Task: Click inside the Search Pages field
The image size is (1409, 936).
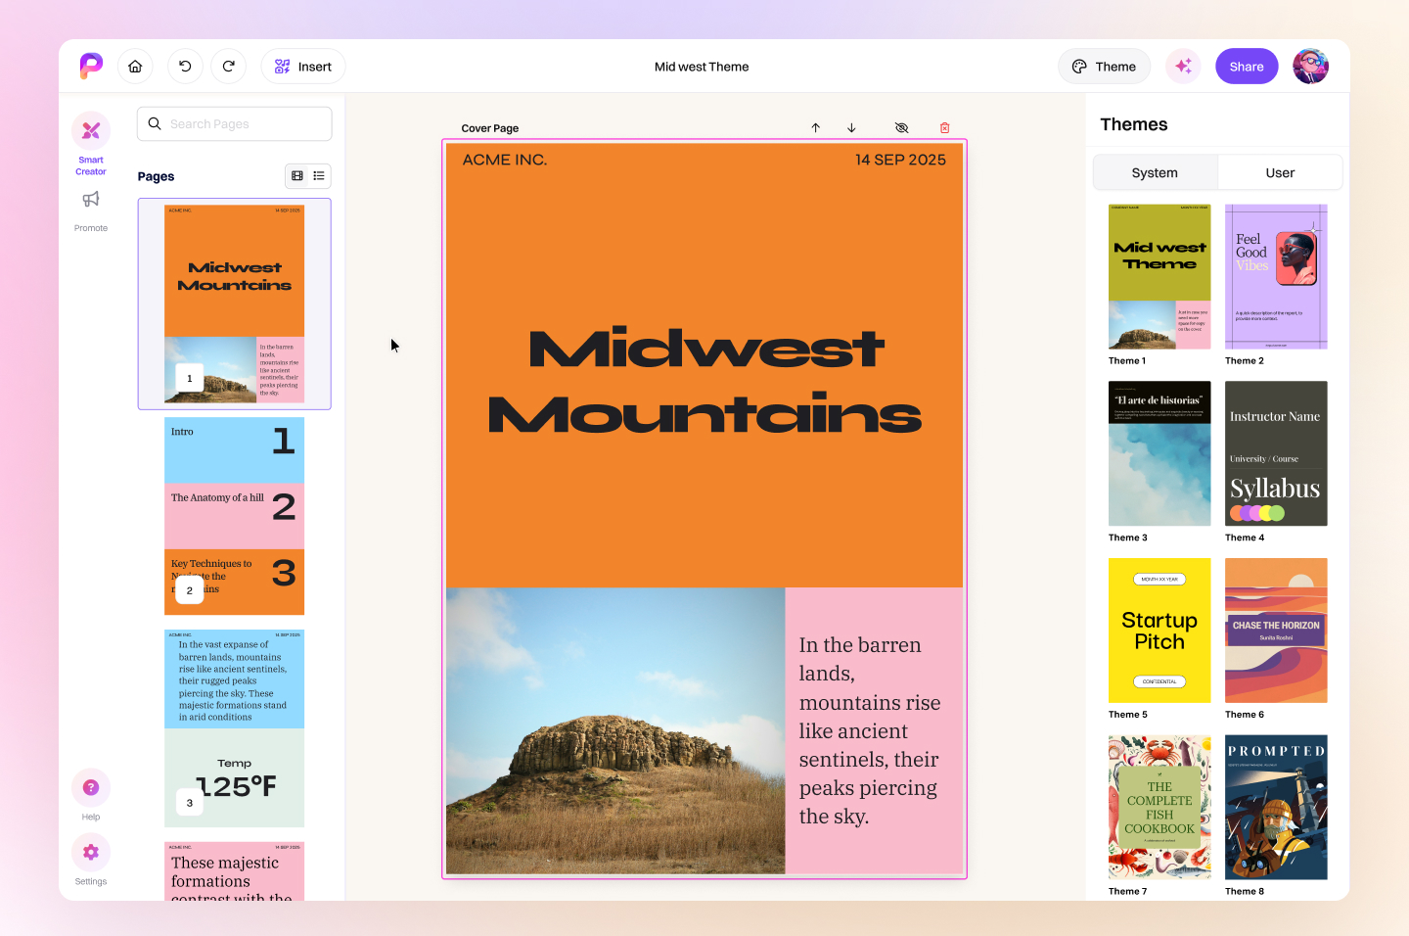Action: click(235, 123)
